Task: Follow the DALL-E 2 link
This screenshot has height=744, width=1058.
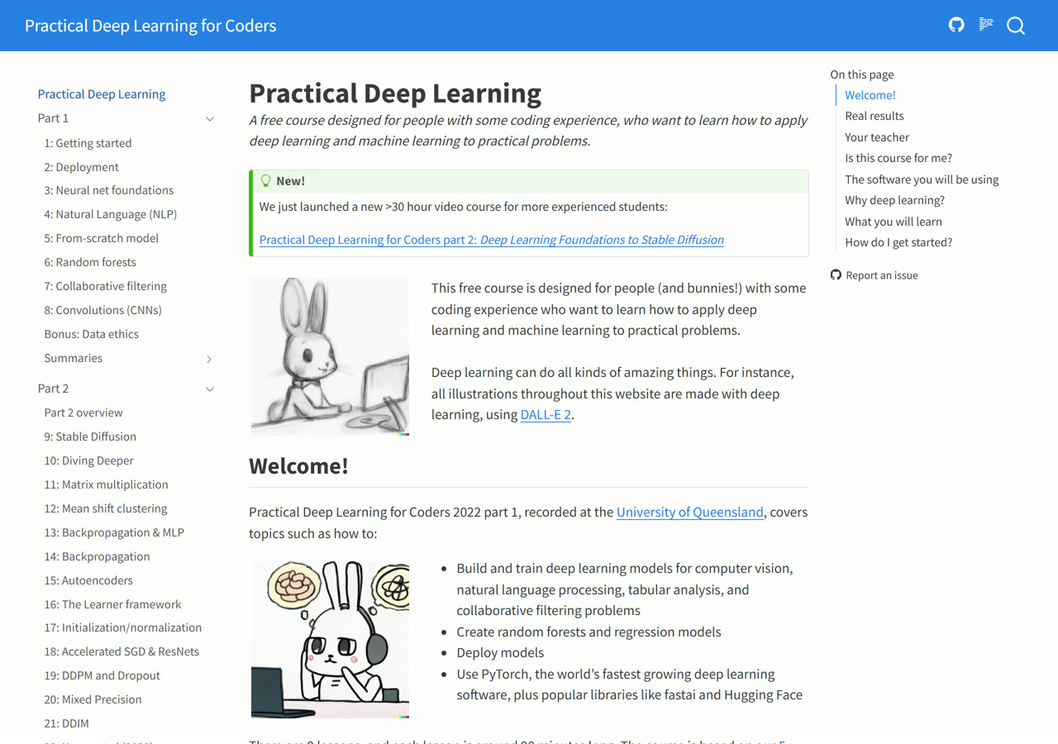Action: [546, 415]
